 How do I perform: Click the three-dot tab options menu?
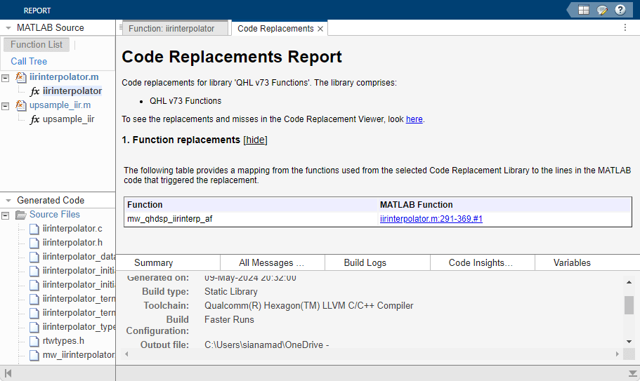[625, 28]
